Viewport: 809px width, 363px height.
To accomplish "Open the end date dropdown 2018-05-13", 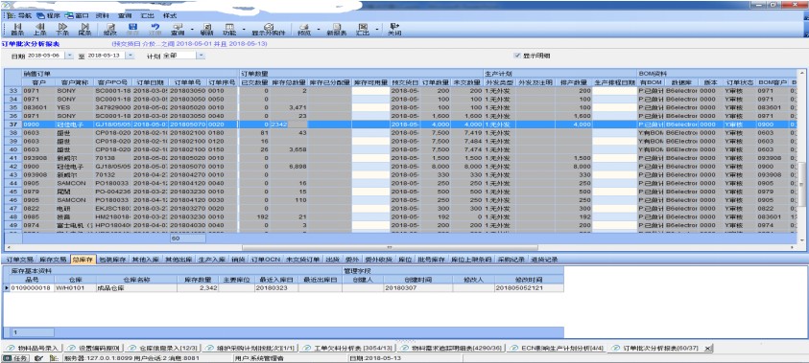I will [130, 56].
